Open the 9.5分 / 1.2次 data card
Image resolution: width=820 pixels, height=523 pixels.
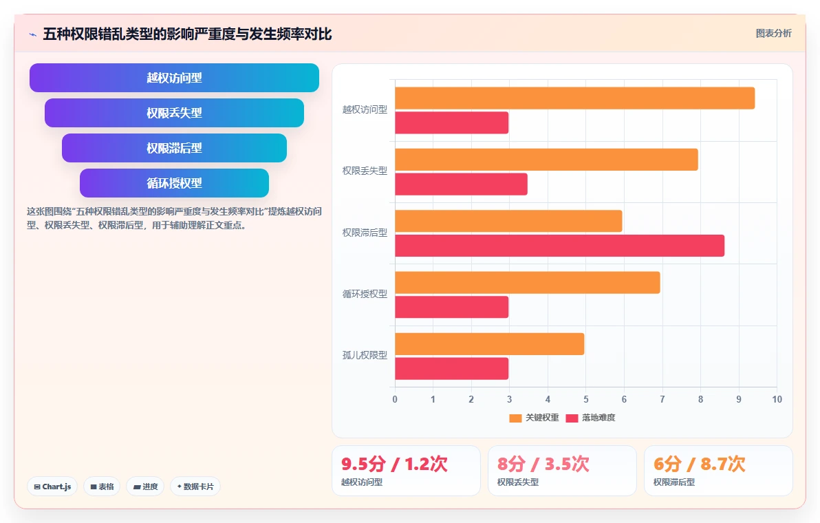(x=406, y=471)
